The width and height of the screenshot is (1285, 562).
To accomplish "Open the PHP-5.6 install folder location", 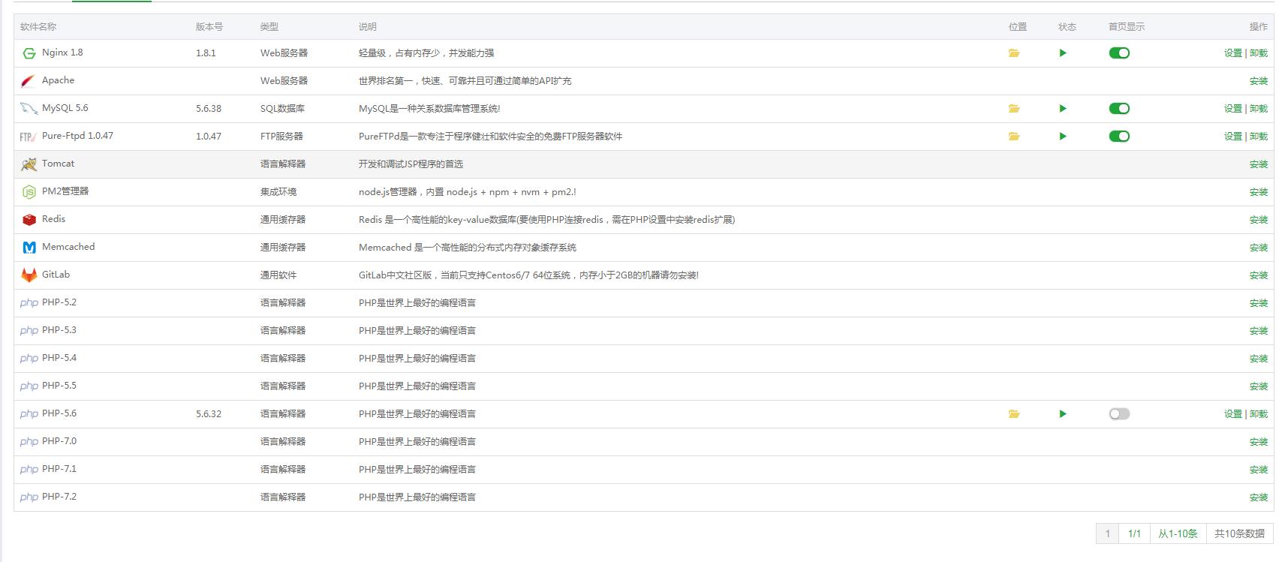I will coord(1014,414).
